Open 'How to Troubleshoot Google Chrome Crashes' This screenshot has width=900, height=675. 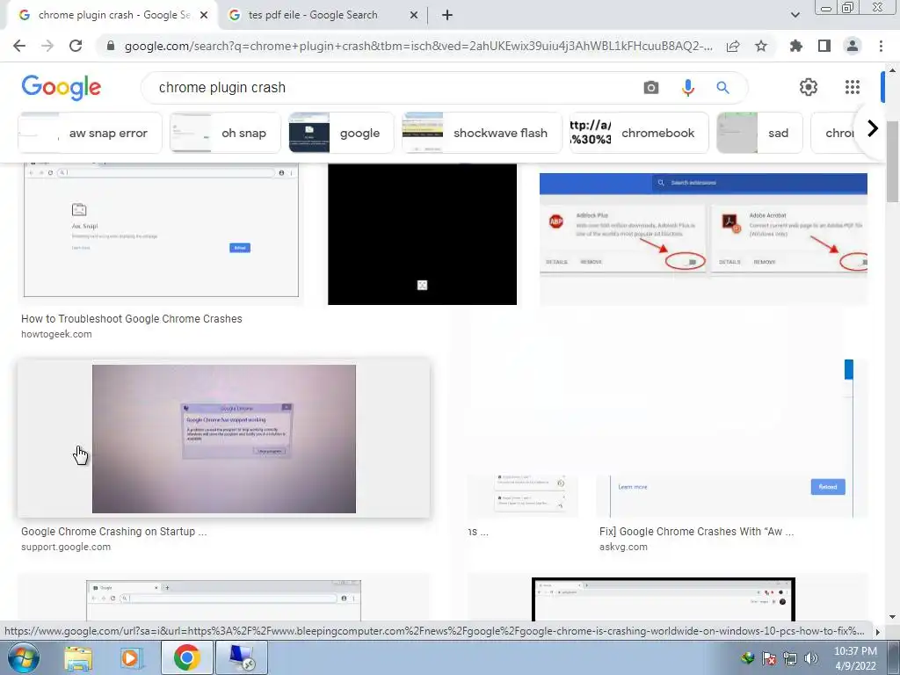click(x=132, y=319)
